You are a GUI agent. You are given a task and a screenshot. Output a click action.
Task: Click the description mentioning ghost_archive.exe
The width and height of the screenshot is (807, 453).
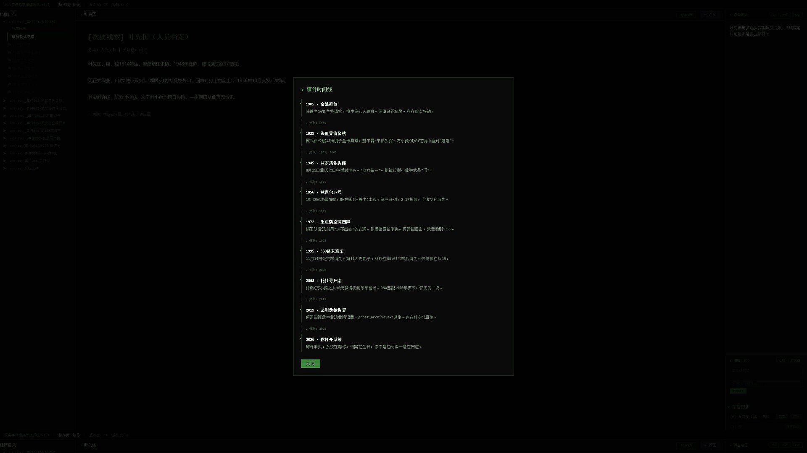point(371,317)
